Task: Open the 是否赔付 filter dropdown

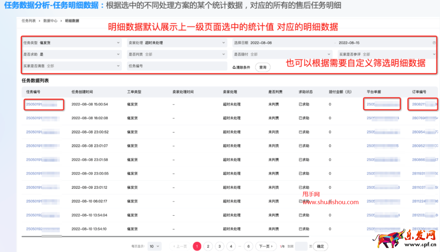Action: pos(281,54)
